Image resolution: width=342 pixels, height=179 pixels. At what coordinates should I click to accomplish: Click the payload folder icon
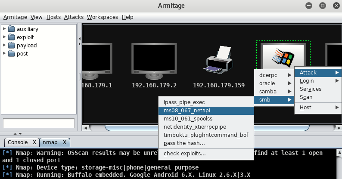point(12,45)
